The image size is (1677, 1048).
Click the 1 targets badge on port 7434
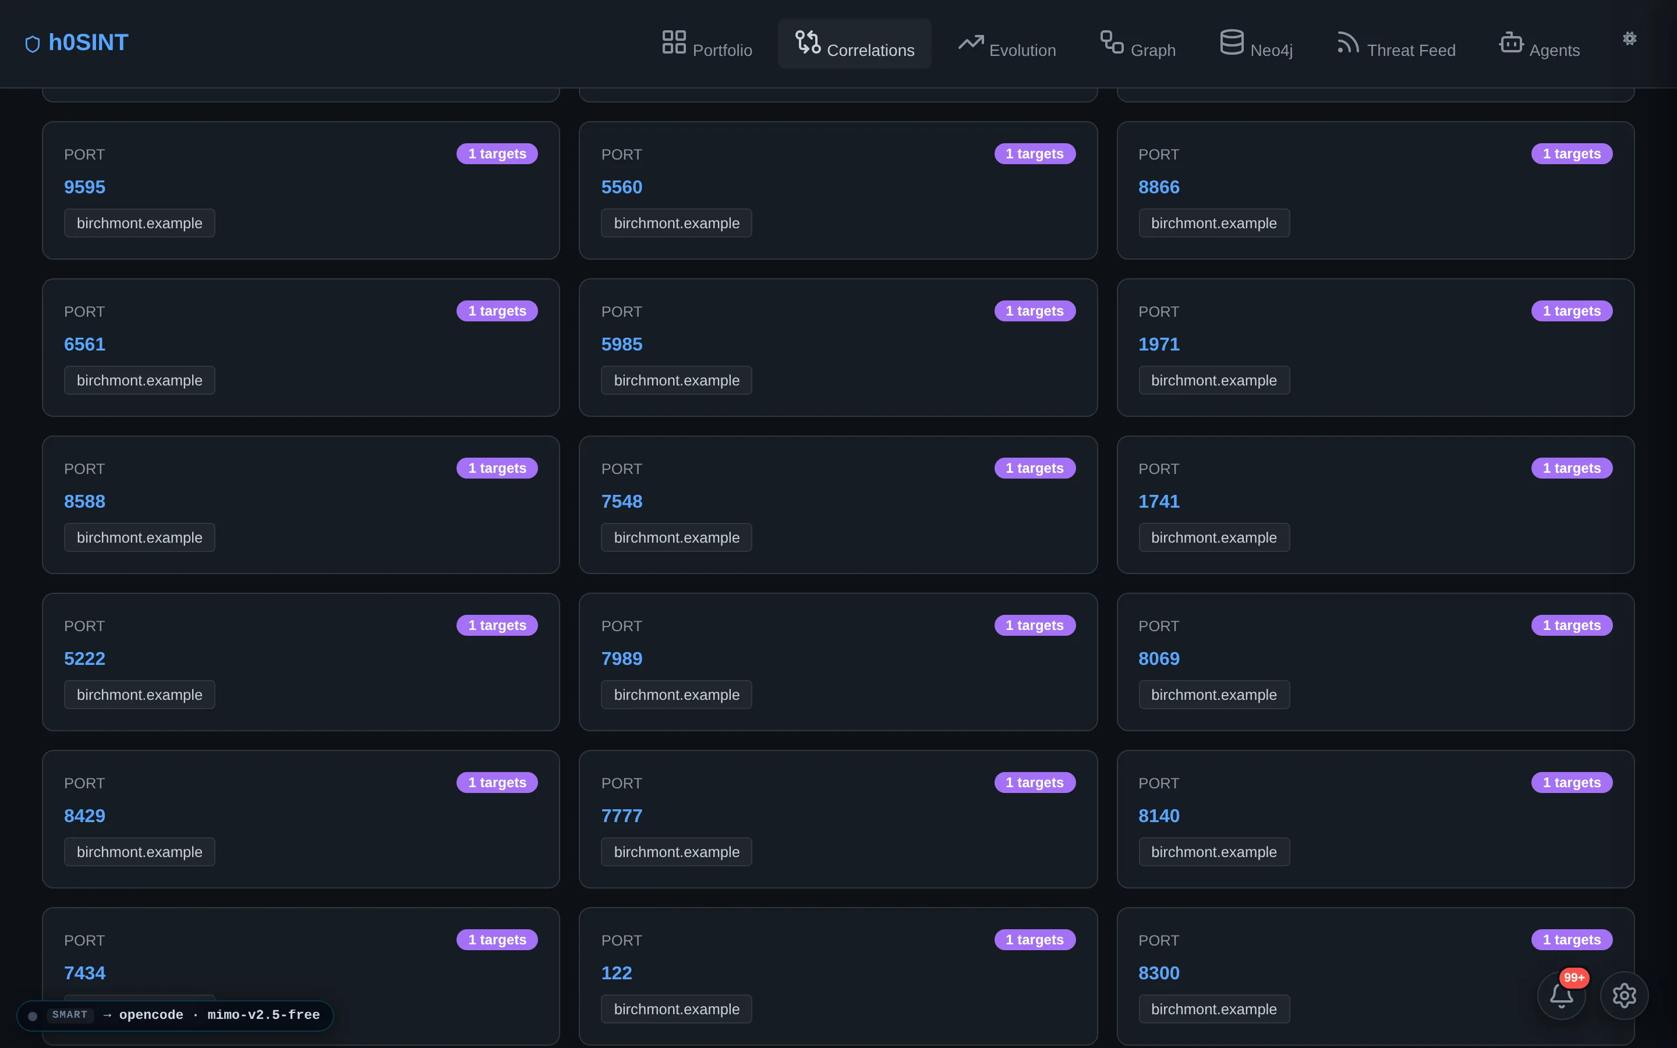tap(497, 940)
